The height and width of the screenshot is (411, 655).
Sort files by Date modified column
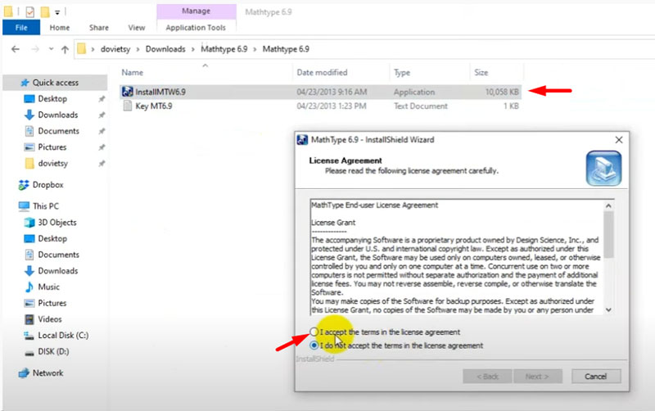(x=322, y=73)
